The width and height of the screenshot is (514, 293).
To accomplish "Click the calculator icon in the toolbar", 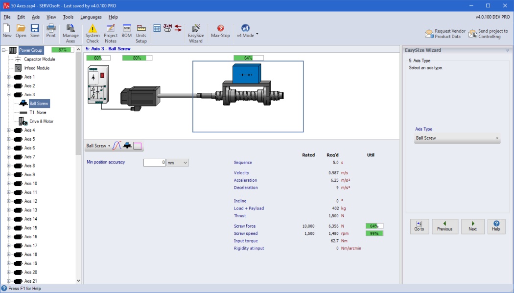I will [x=157, y=28].
